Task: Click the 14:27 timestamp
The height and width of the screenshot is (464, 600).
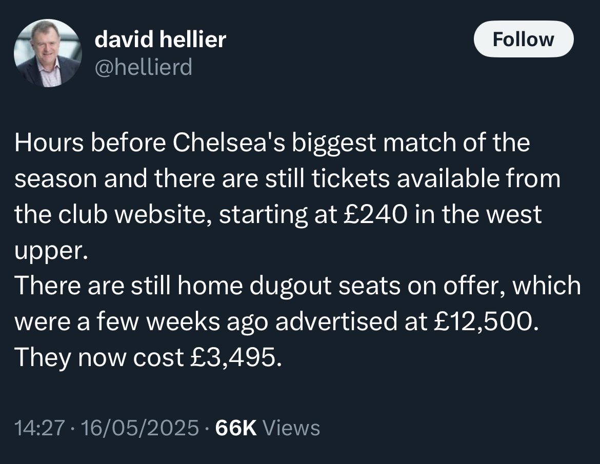Action: pyautogui.click(x=39, y=428)
